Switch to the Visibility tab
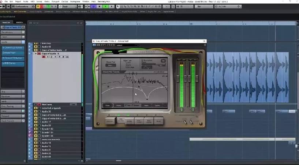The image size is (299, 165). point(19,22)
